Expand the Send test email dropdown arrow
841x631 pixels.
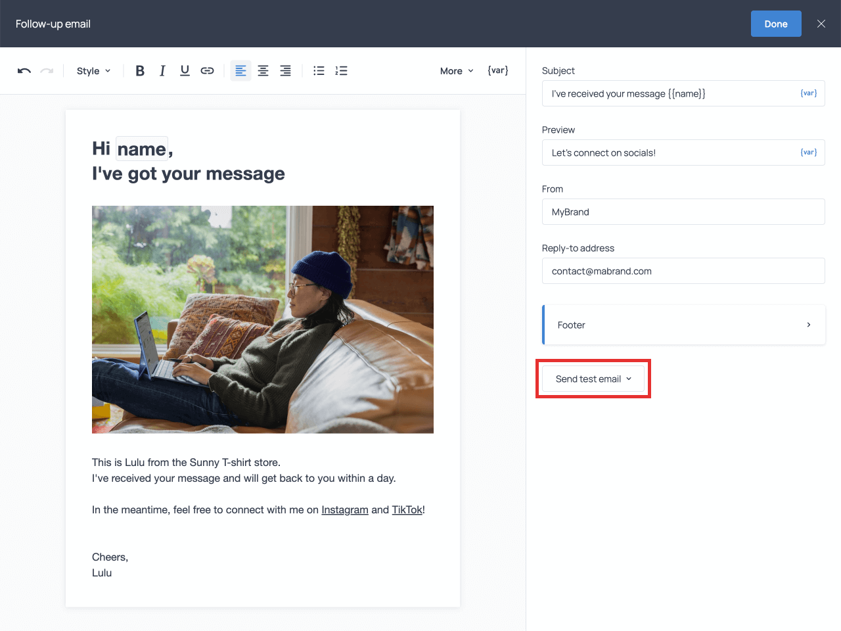(629, 379)
